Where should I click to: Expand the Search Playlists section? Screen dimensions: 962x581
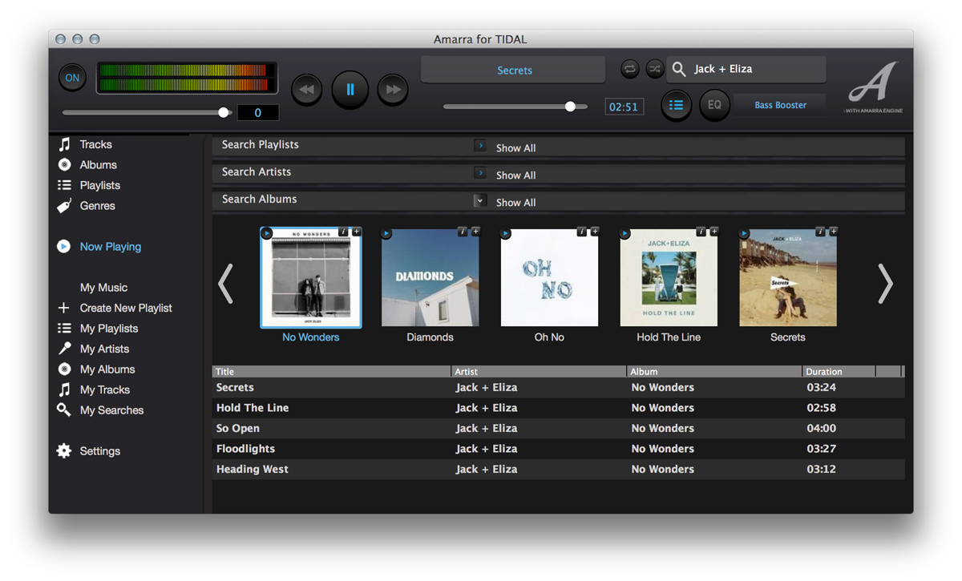[x=480, y=146]
